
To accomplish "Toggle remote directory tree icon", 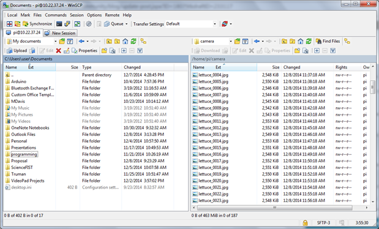I will point(347,42).
